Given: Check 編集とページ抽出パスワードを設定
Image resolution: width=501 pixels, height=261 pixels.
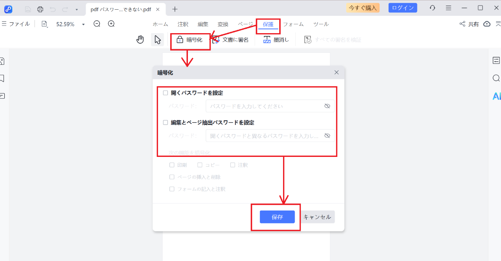Looking at the screenshot, I should 166,122.
